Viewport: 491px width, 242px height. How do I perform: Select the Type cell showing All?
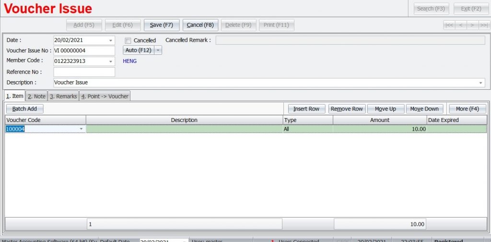[308, 129]
